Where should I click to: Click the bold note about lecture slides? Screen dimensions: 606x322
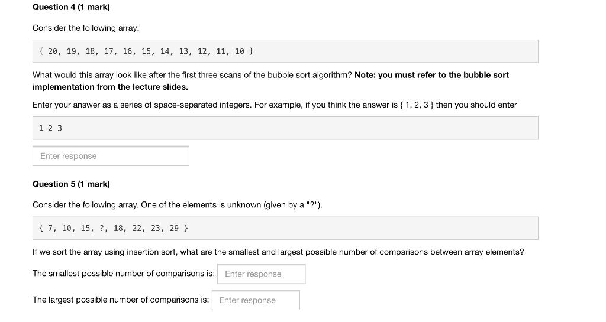(x=270, y=81)
